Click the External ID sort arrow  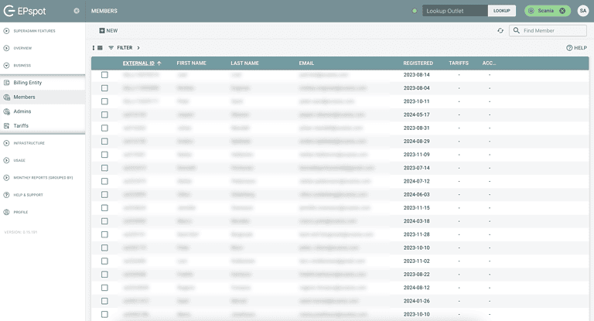[x=159, y=63]
